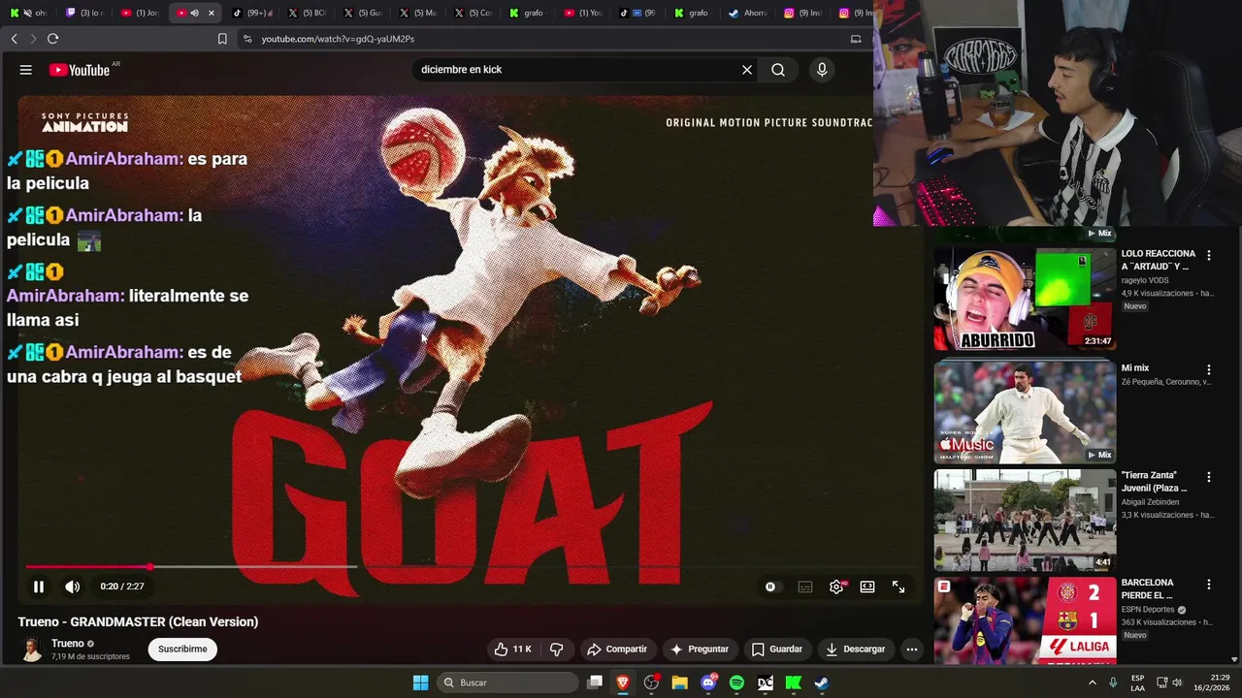
Task: Like the video with 11 K thumbs up
Action: 512,650
